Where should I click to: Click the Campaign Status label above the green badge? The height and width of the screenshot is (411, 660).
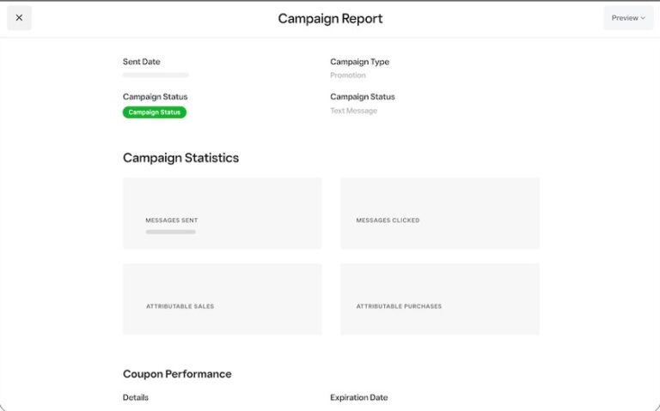155,97
